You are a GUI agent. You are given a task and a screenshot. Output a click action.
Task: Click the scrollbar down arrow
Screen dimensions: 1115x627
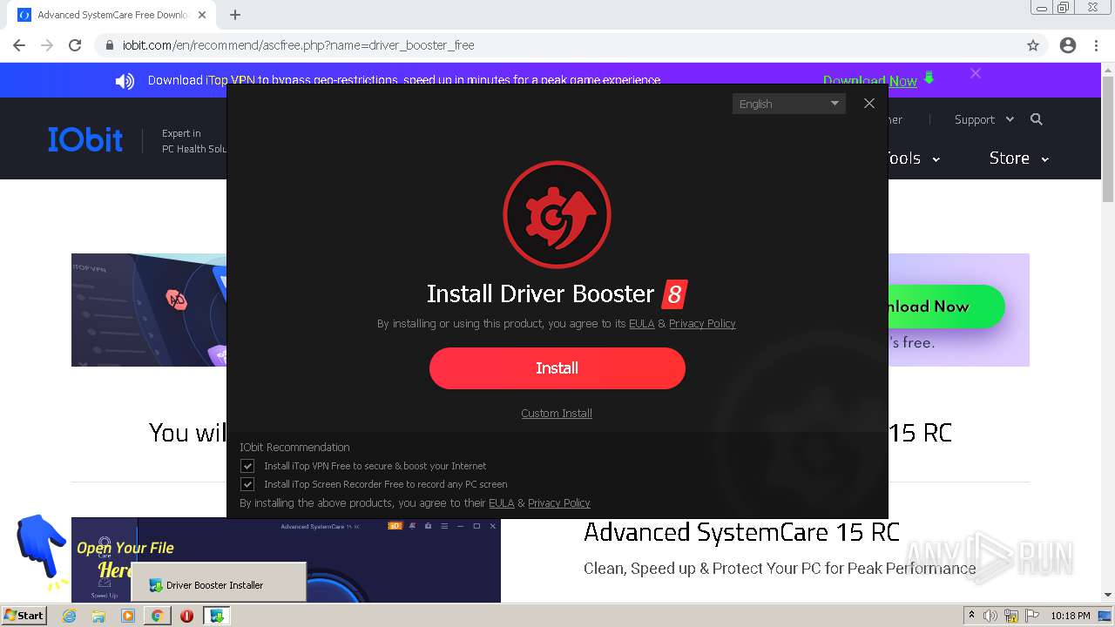click(1108, 596)
